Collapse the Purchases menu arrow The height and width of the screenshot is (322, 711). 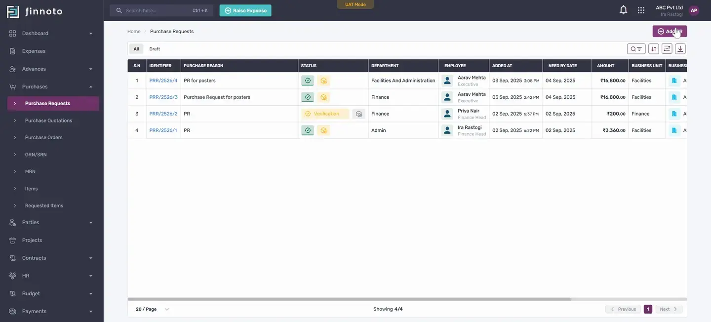pyautogui.click(x=90, y=86)
